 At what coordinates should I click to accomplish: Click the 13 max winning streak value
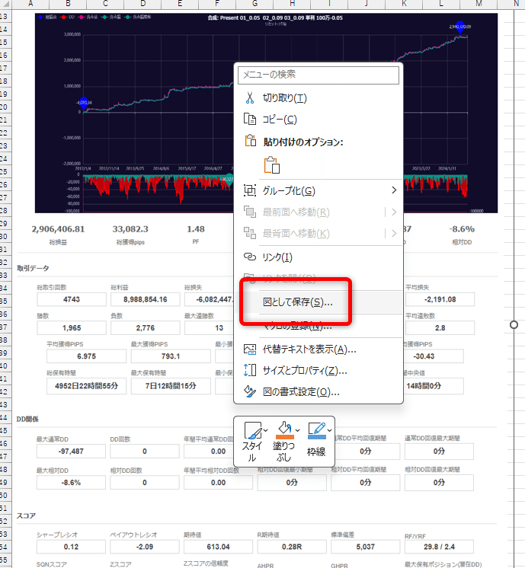[x=219, y=328]
